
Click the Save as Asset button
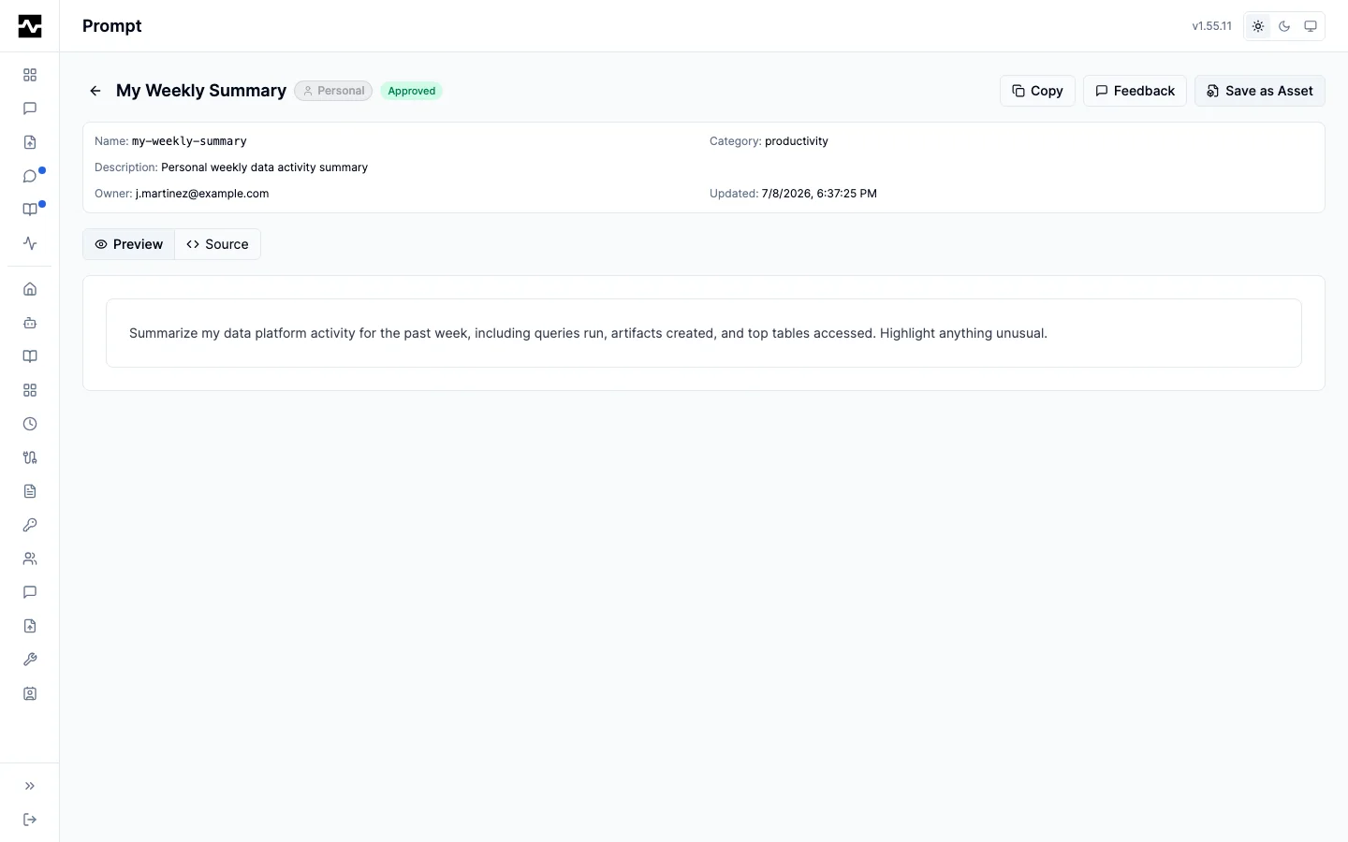pyautogui.click(x=1260, y=91)
